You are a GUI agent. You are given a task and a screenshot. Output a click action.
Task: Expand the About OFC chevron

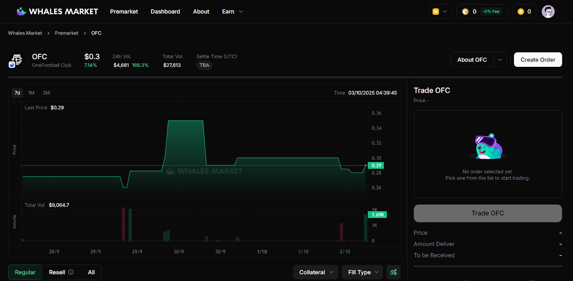click(x=500, y=60)
